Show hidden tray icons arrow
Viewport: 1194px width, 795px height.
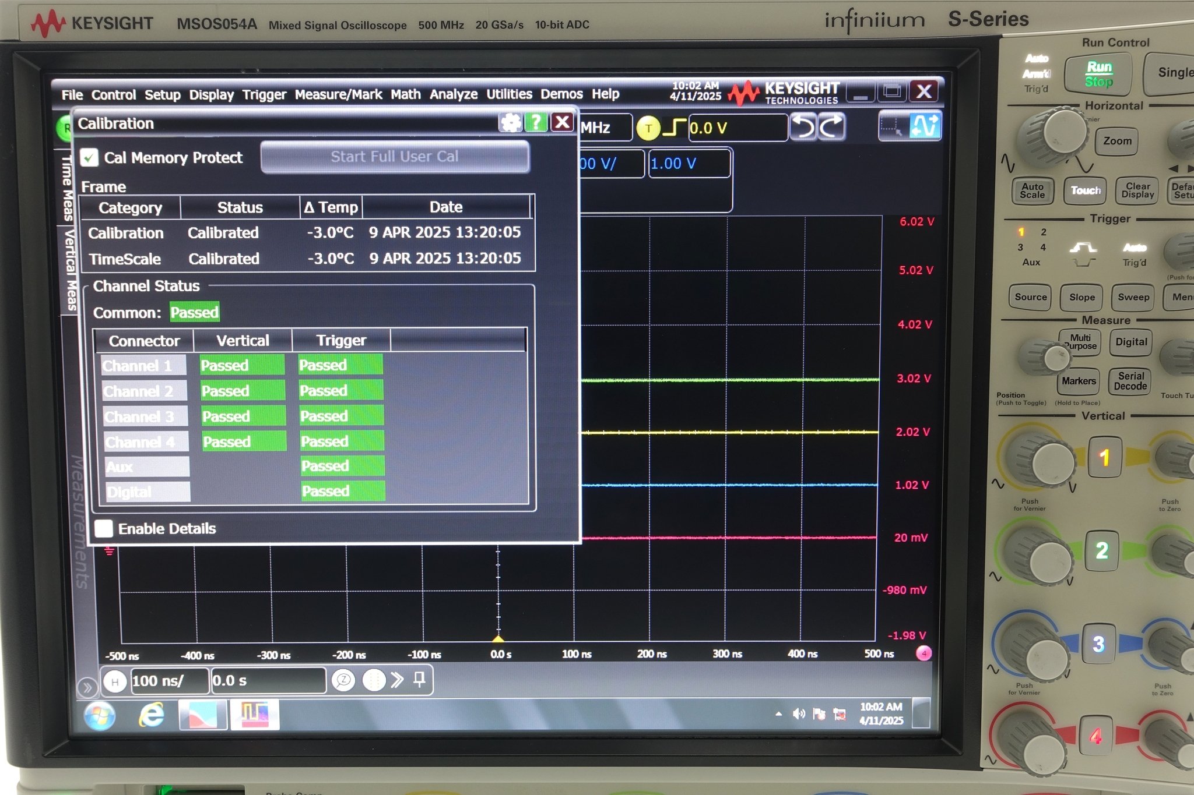click(x=779, y=714)
